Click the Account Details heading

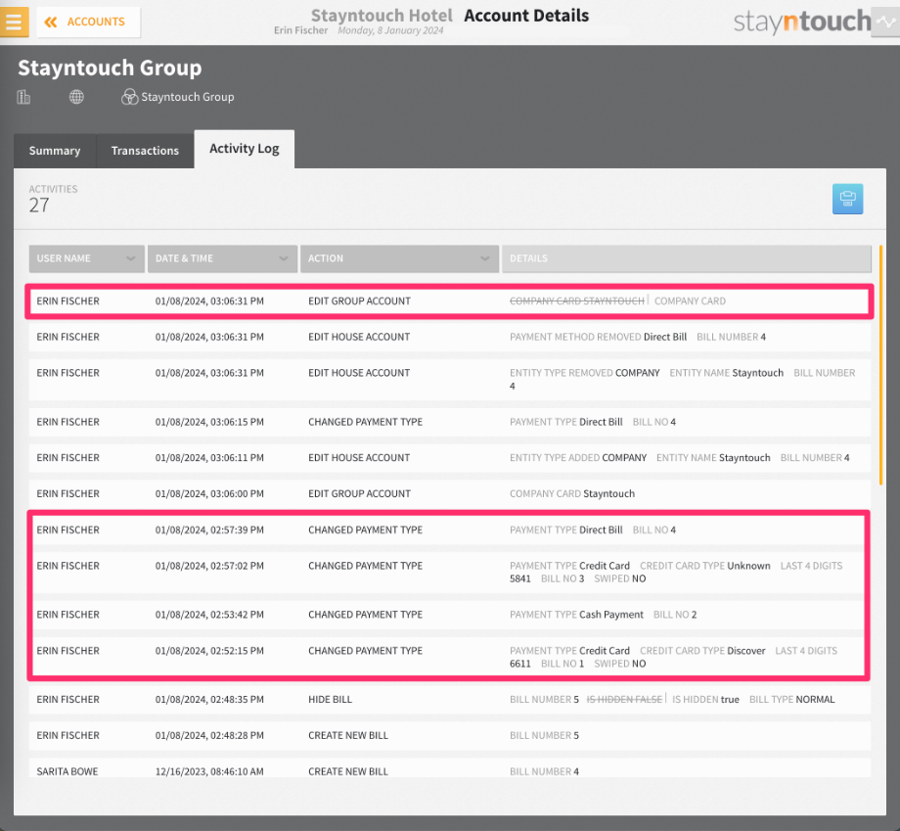tap(526, 16)
